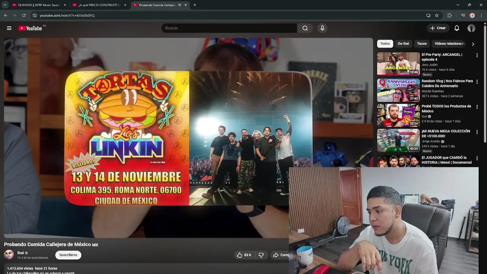Open the Chrome extensions puzzle icon
This screenshot has height=274, width=487.
point(450,16)
